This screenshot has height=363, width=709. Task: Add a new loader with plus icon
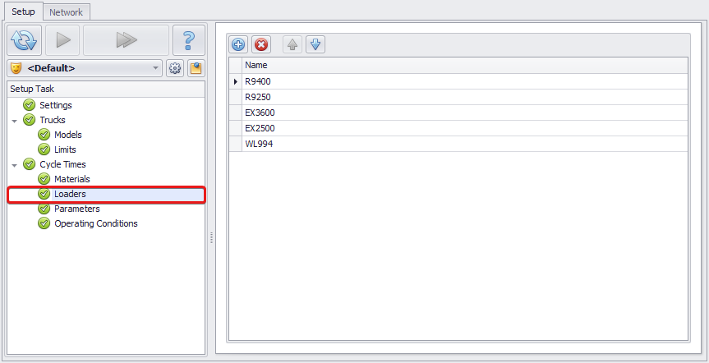tap(238, 44)
